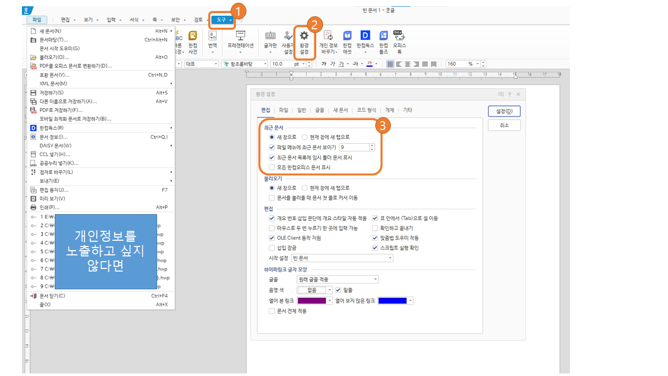Image resolution: width=668 pixels, height=376 pixels.
Task: Open the 프레젠테이션 toolbar icon
Action: click(240, 41)
